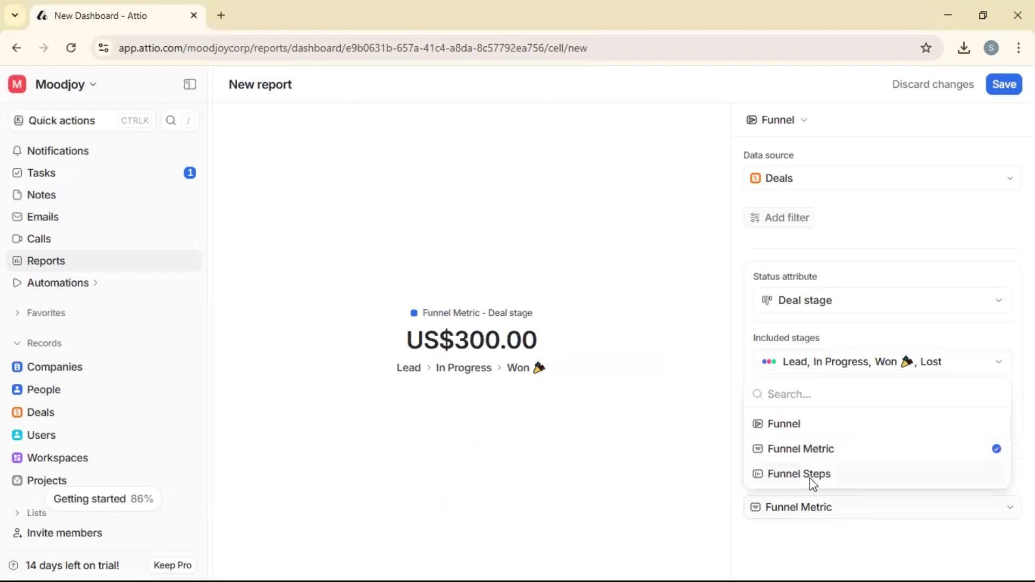Open the Deals record type
The width and height of the screenshot is (1035, 582).
[40, 412]
